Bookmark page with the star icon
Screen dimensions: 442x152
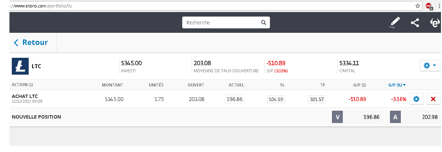(417, 6)
